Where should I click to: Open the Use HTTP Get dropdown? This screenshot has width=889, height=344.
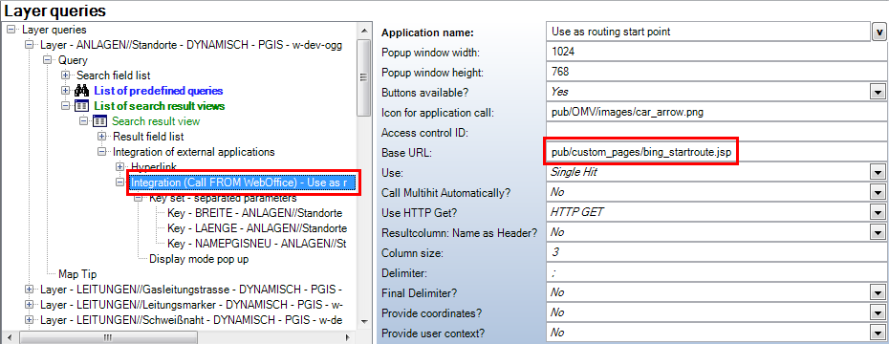pyautogui.click(x=878, y=212)
